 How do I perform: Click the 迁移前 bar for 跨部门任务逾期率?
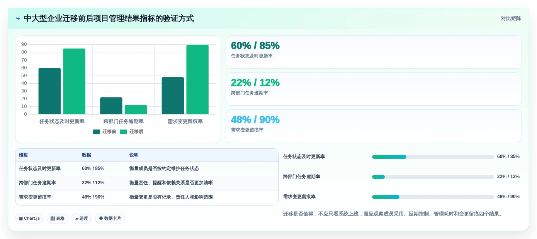tap(111, 106)
